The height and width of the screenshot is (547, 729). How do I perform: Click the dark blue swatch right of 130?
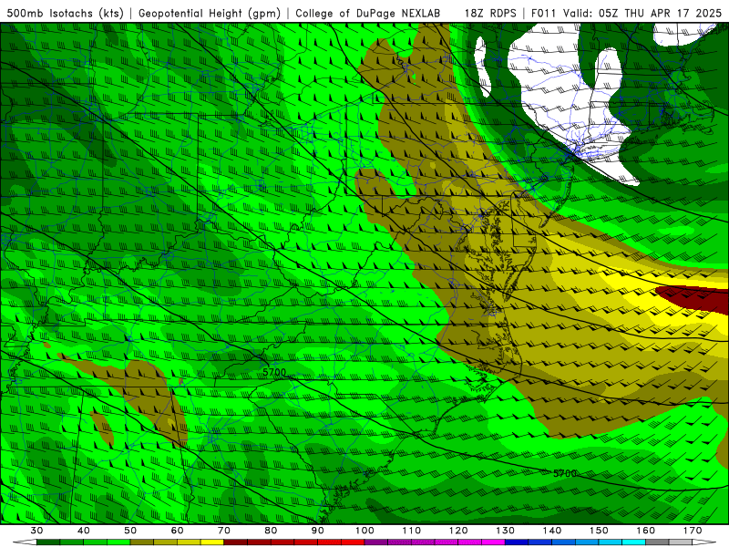pyautogui.click(x=517, y=542)
